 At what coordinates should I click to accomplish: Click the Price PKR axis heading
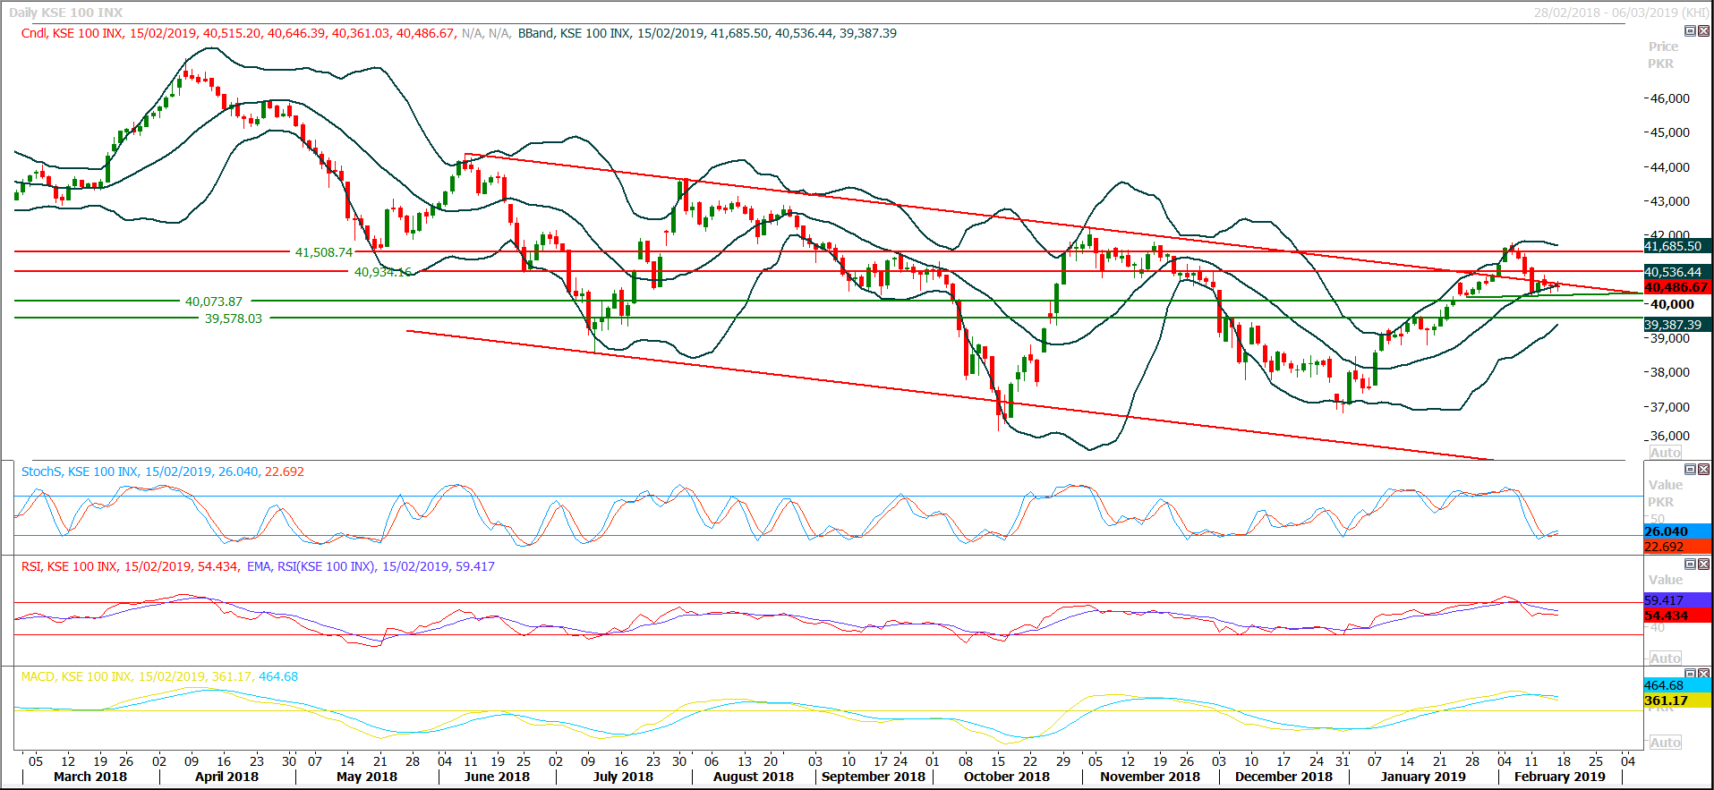[1663, 55]
